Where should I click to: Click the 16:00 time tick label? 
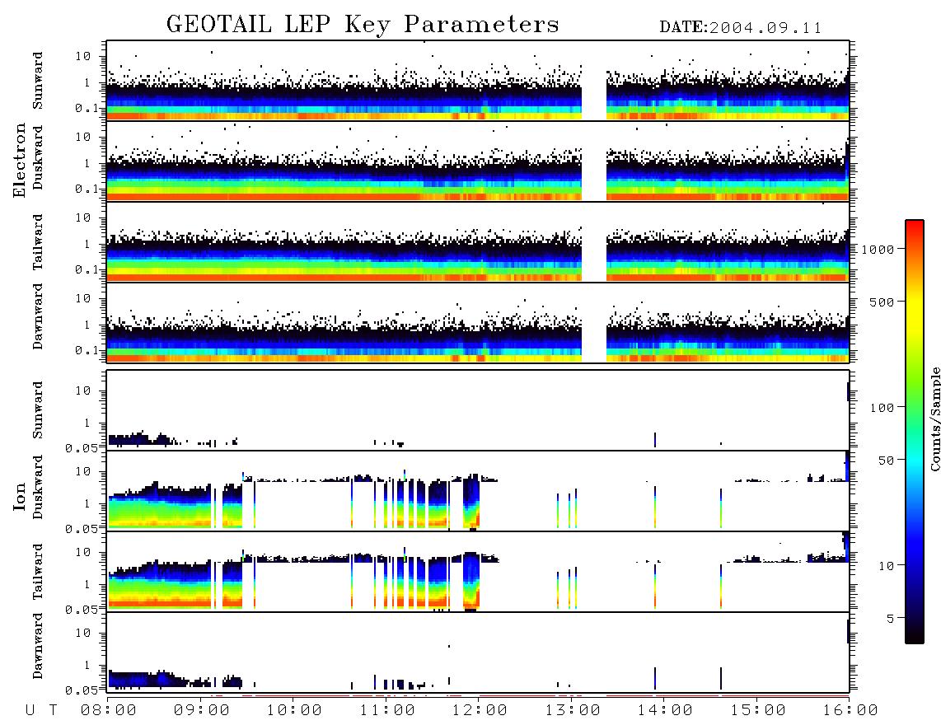click(850, 711)
